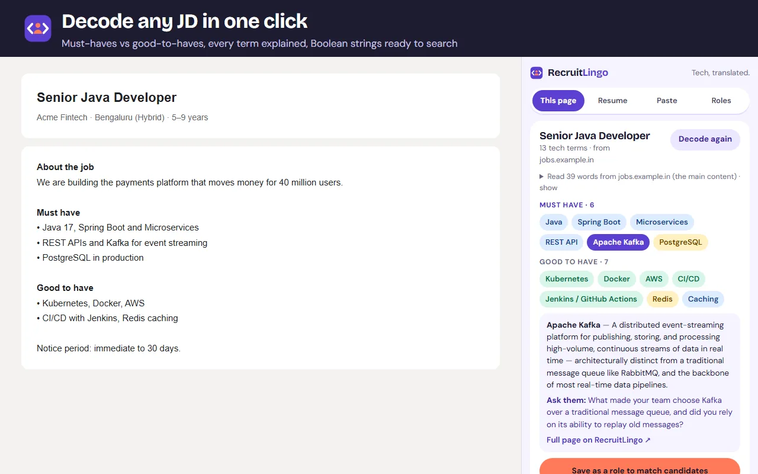
Task: Select the Redis chip
Action: [662, 299]
